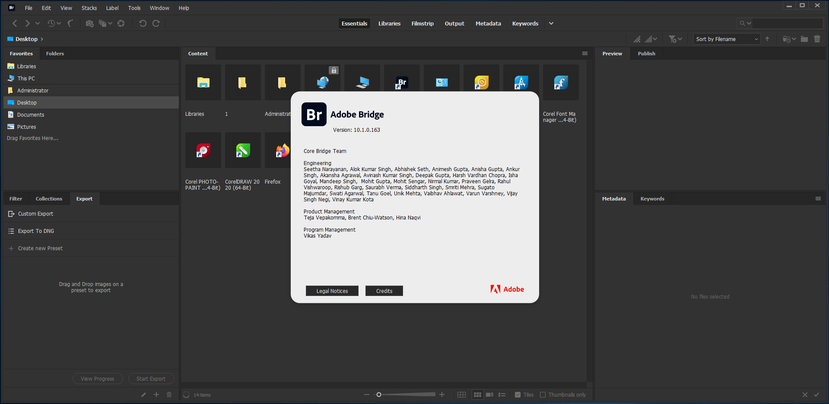Click the Get Photos from Camera icon
The width and height of the screenshot is (829, 404).
(x=89, y=23)
